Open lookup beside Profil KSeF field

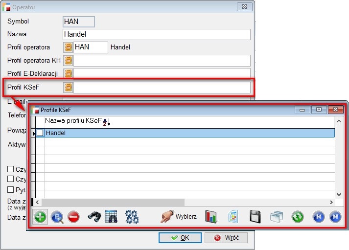point(69,88)
